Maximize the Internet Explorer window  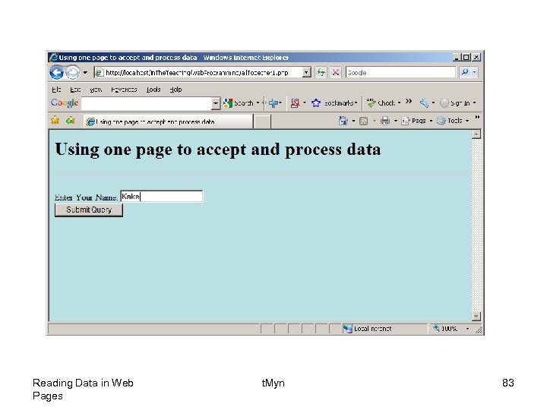(x=466, y=58)
